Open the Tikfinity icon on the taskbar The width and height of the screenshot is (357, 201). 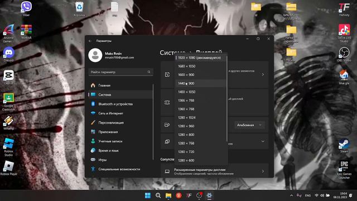[x=189, y=195]
